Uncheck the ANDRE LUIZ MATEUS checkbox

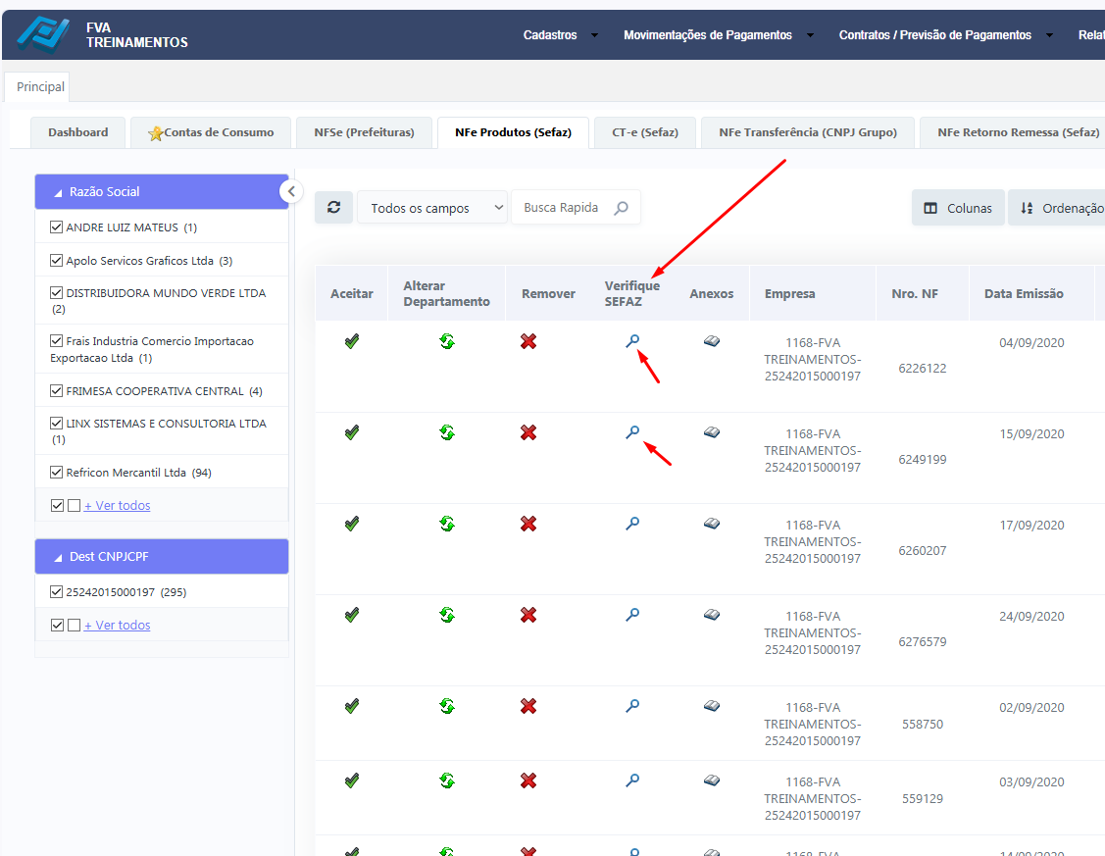tap(56, 227)
